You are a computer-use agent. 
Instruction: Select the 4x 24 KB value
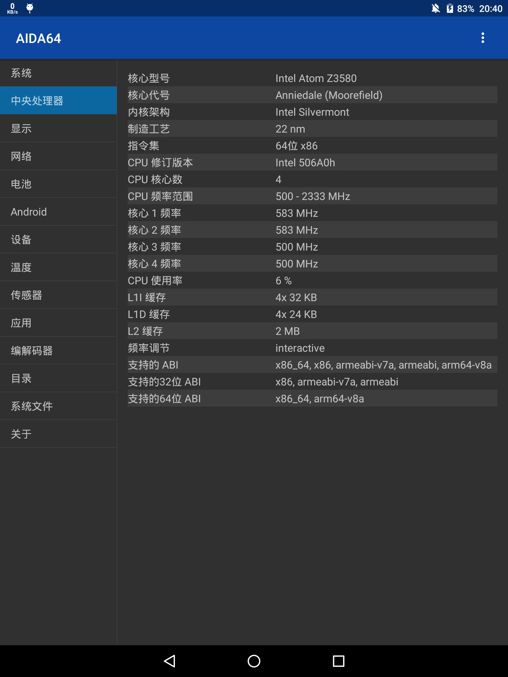point(296,314)
